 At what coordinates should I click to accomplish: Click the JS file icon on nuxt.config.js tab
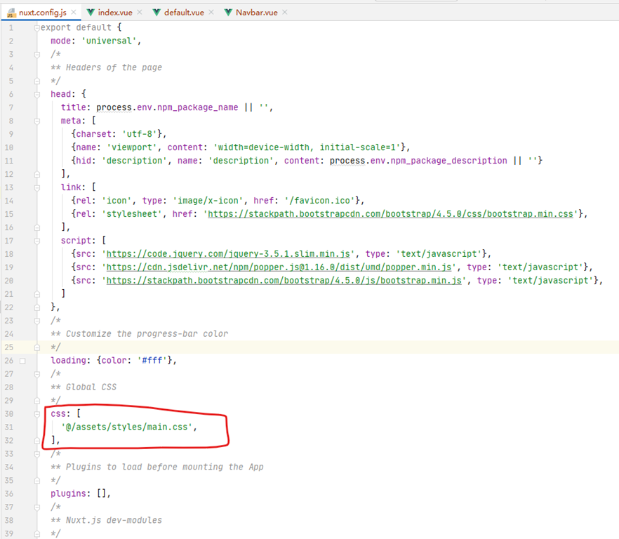click(x=11, y=13)
